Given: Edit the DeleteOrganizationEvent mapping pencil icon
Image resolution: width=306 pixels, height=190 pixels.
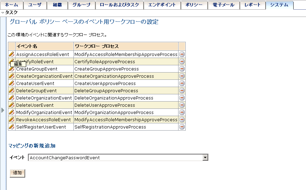Looking at the screenshot, I should point(11,98).
